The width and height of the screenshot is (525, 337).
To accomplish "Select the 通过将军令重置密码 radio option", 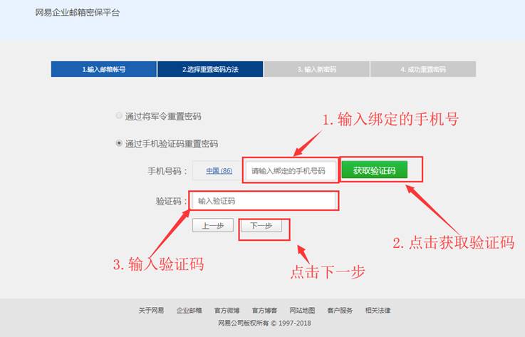I will (x=118, y=116).
